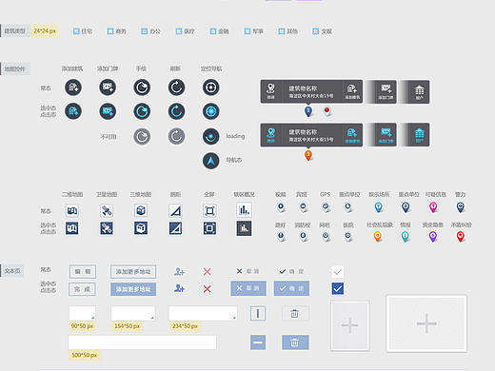Select the 办公 building type icon

145,31
